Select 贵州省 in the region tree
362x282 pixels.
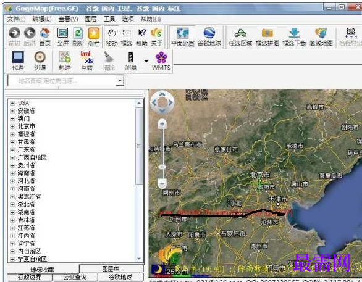(27, 165)
